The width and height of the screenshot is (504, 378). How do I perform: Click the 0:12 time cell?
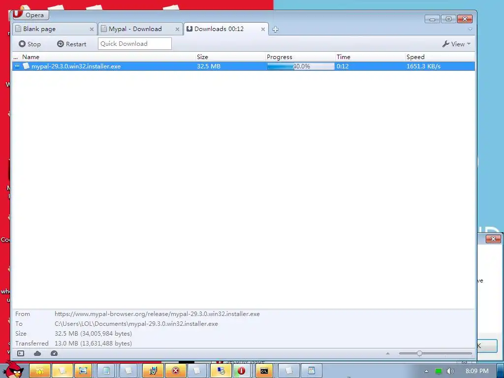343,66
